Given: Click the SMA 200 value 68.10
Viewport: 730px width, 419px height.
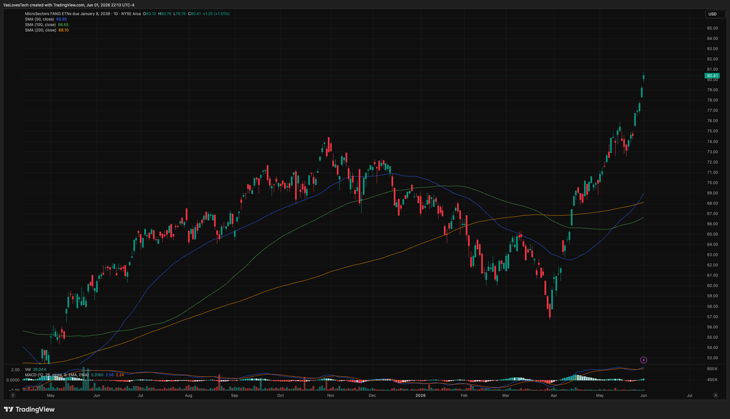Looking at the screenshot, I should pos(63,30).
